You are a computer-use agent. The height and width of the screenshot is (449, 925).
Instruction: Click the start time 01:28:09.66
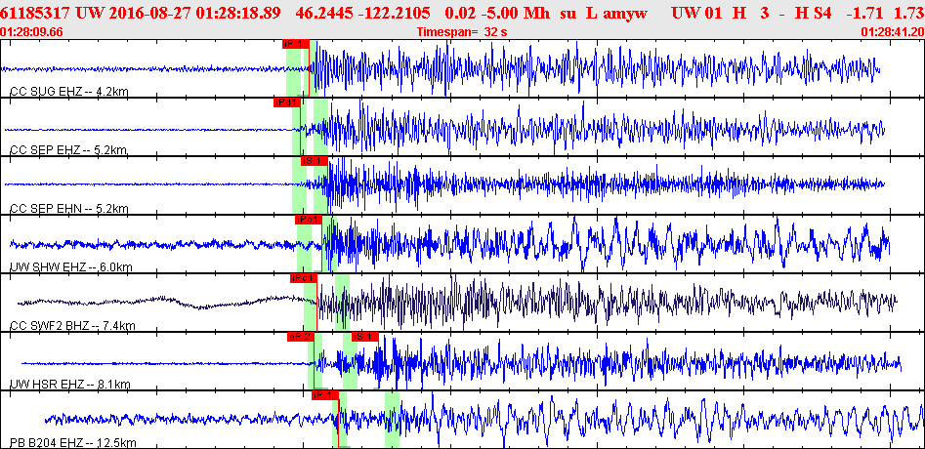[32, 32]
